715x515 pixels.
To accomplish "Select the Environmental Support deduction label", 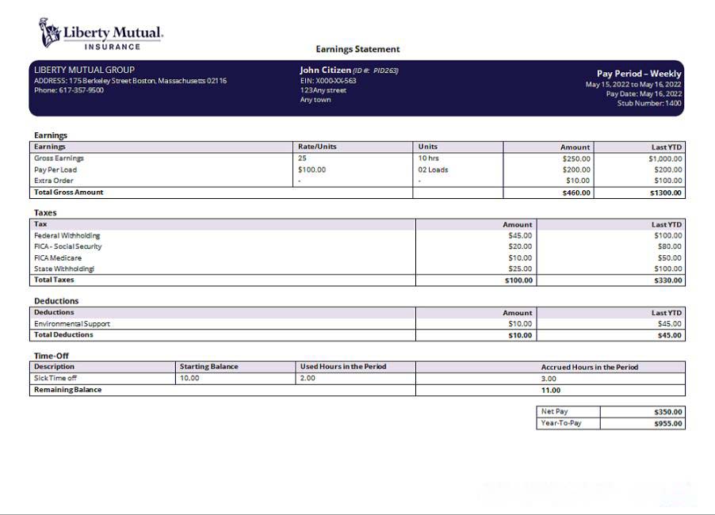I will pyautogui.click(x=71, y=324).
